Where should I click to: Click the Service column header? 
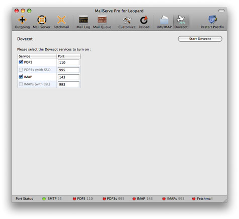(37, 56)
